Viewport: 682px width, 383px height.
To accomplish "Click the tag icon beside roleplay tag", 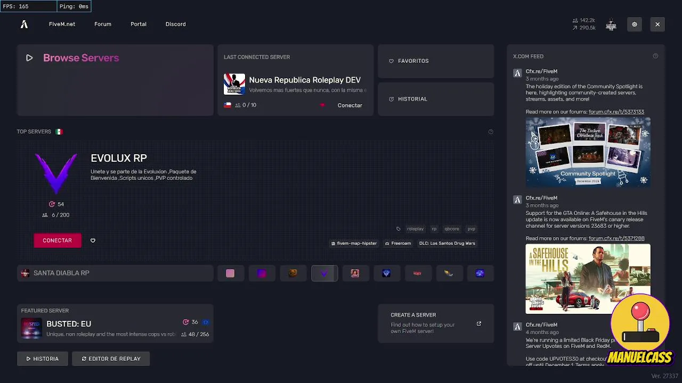I will (398, 229).
